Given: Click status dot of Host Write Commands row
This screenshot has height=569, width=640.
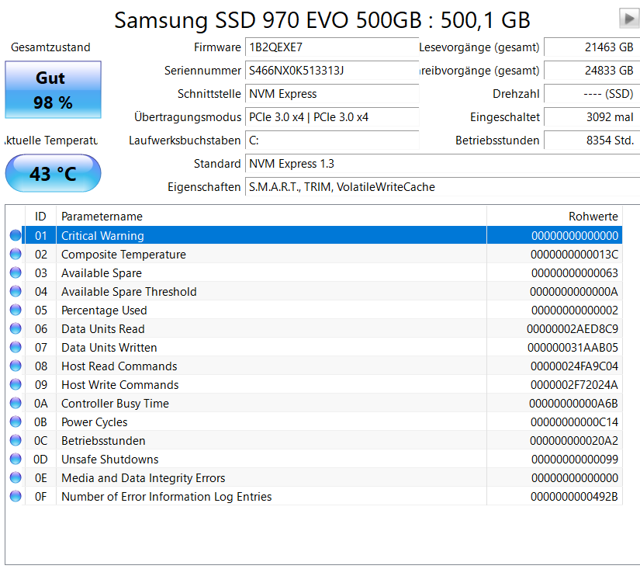Looking at the screenshot, I should pos(16,384).
